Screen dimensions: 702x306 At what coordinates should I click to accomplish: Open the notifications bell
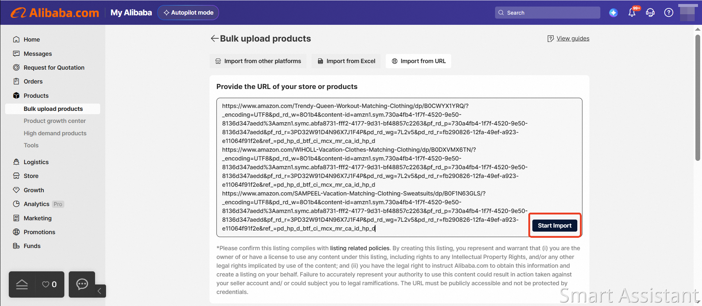pos(632,13)
